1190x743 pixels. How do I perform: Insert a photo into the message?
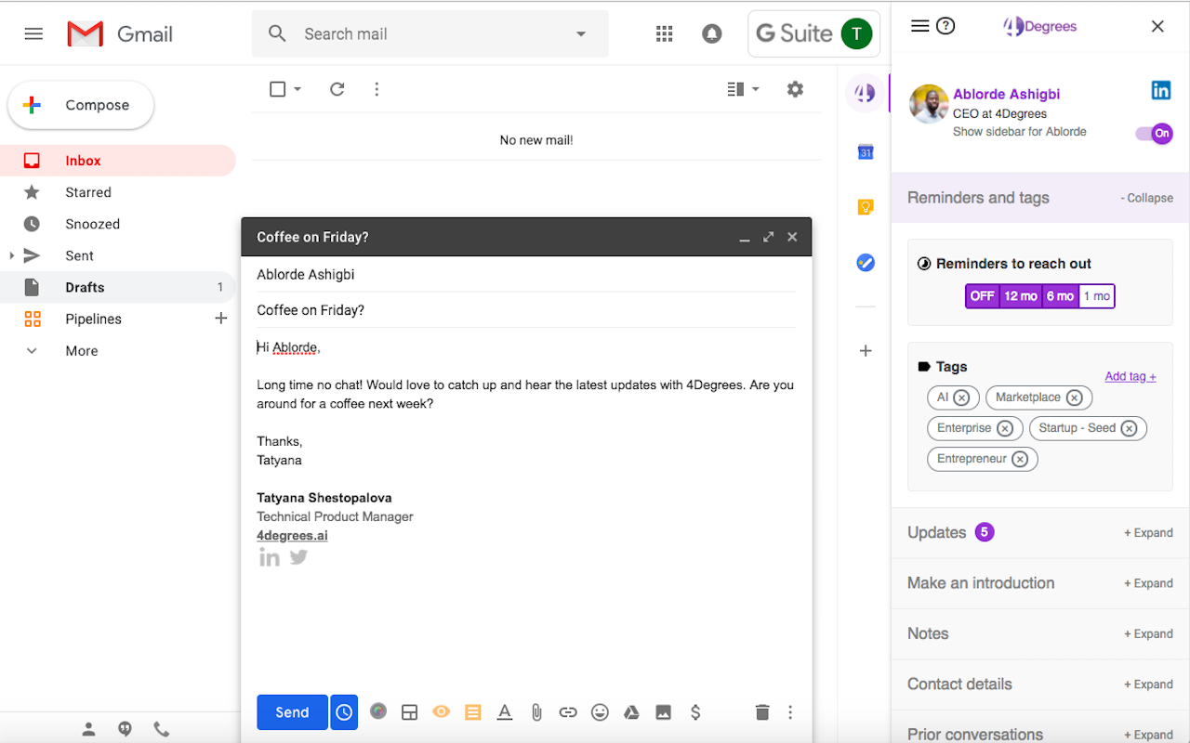pyautogui.click(x=663, y=711)
